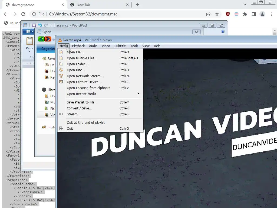This screenshot has width=277, height=208.
Task: Select Pictures library in Open dialog
Action: pyautogui.click(x=50, y=108)
